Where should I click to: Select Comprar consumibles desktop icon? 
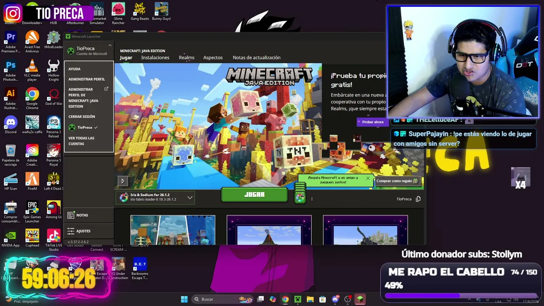pos(11,212)
